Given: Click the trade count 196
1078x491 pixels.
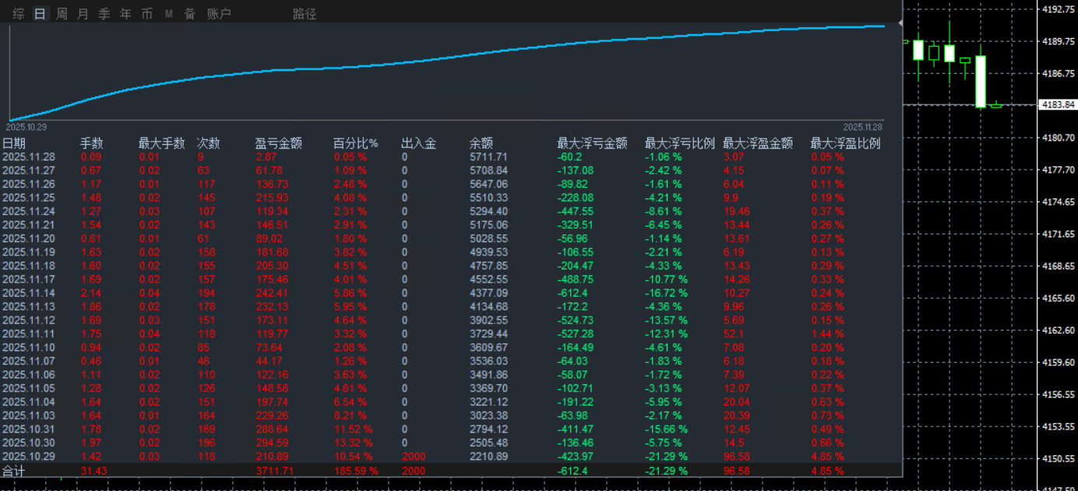Looking at the screenshot, I should tap(206, 442).
